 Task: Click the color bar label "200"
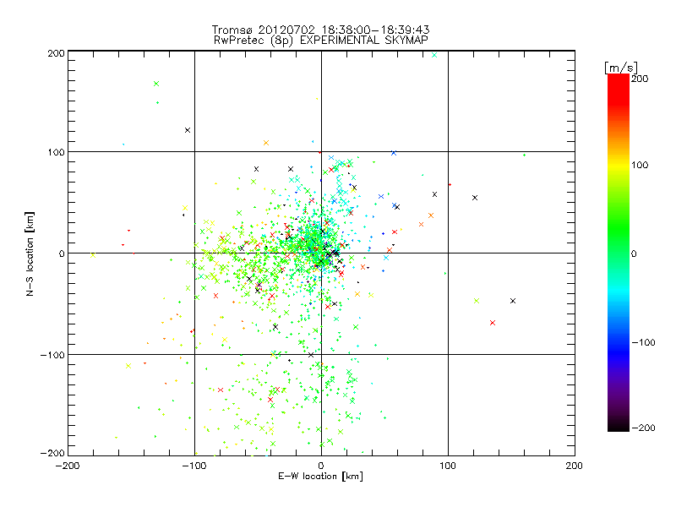(x=640, y=79)
